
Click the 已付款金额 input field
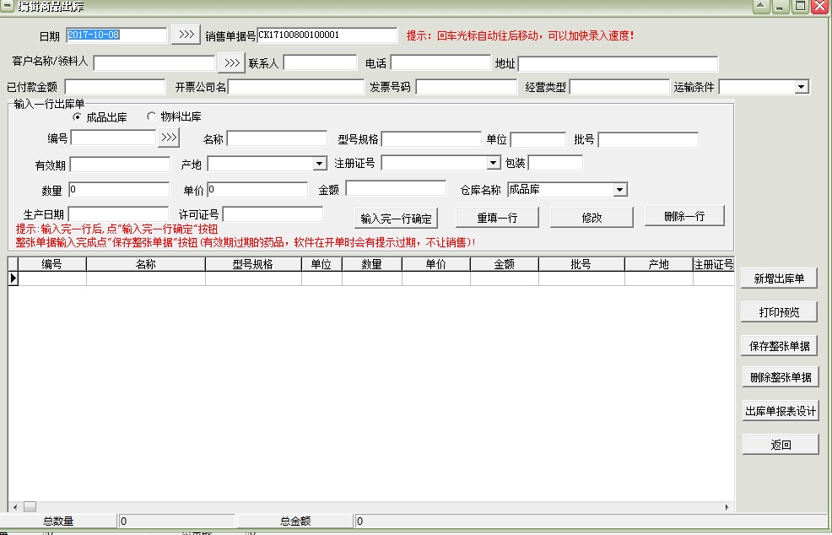pos(115,87)
